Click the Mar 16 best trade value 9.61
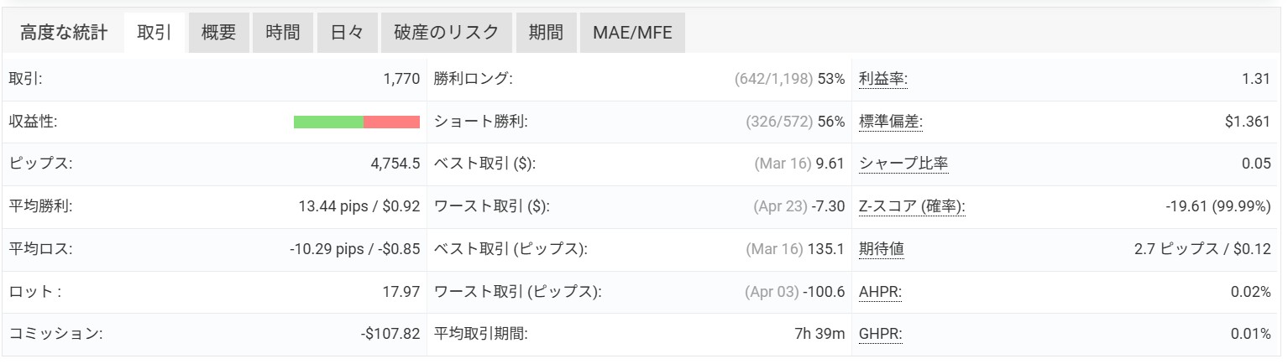 coord(830,164)
